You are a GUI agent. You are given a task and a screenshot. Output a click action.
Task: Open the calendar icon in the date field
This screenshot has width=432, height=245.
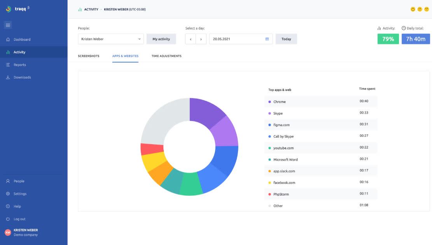(x=266, y=39)
